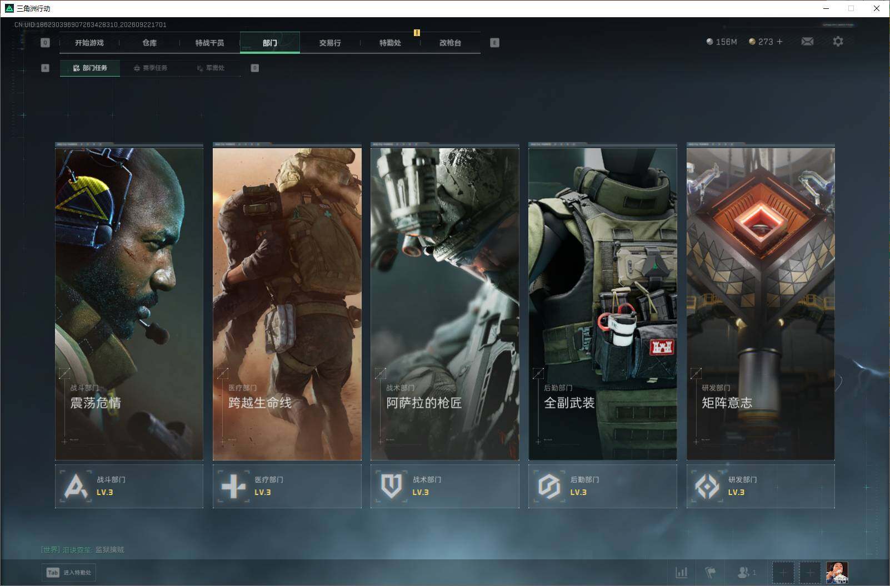Image resolution: width=890 pixels, height=586 pixels.
Task: Click the expand arrow icon on 阿萨拉的枪匠 card
Action: click(x=380, y=373)
